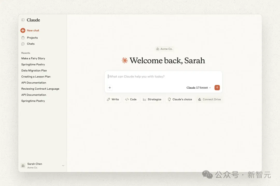Screen dimensions: 280x186
Task: Open the Reviewing Contract Language chat
Action: (40, 89)
